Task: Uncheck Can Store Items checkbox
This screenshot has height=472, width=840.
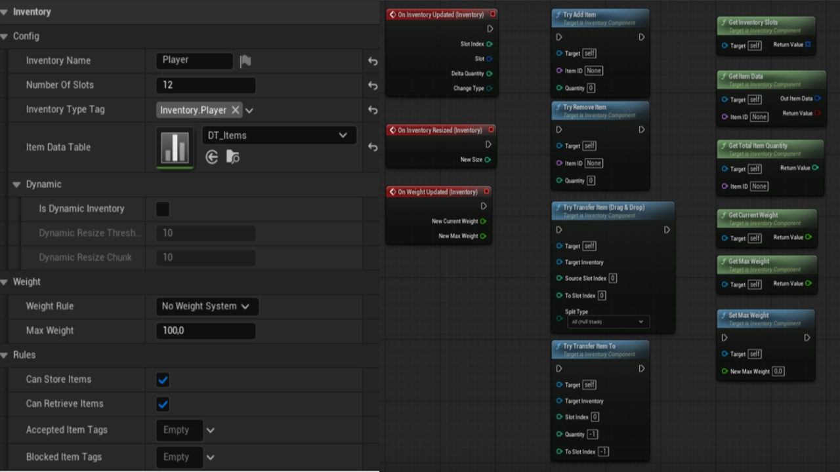Action: (x=163, y=380)
